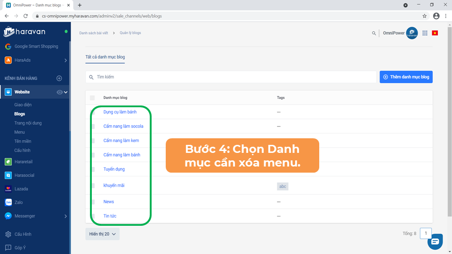Screen dimensions: 452x254
Task: Expand the HaraAds submenu arrow
Action: (65, 60)
